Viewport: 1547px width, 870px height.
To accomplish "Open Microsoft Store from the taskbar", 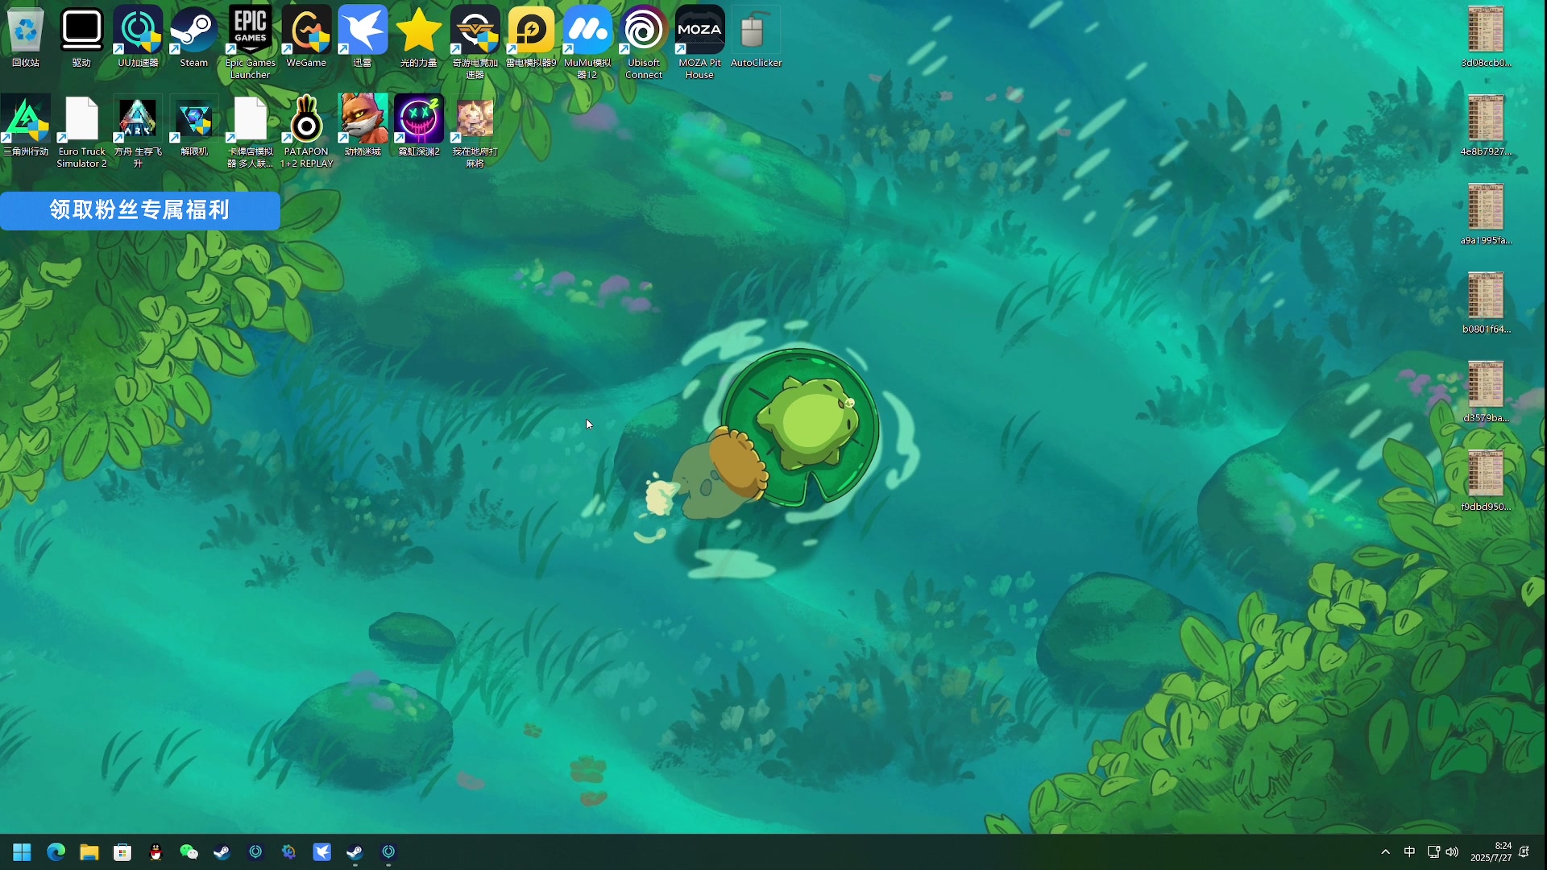I will (122, 852).
